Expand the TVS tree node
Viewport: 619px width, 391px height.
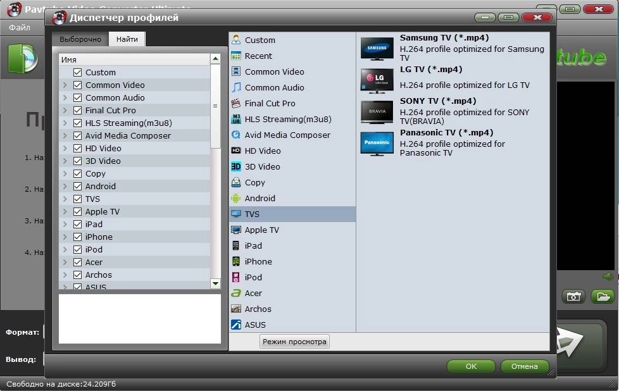click(65, 199)
